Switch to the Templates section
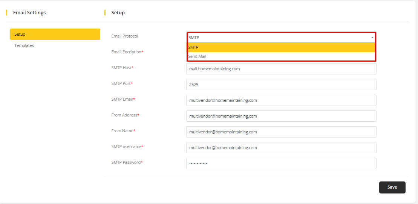 pyautogui.click(x=24, y=45)
